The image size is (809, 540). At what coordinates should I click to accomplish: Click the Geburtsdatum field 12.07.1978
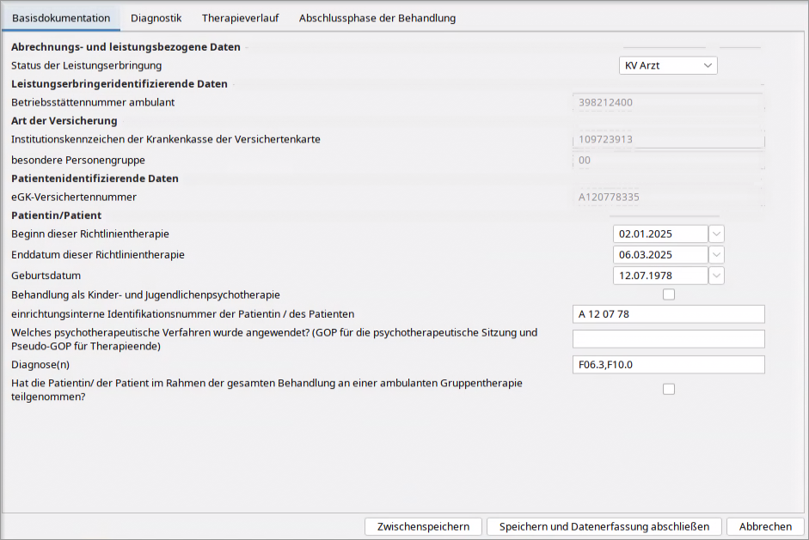660,276
